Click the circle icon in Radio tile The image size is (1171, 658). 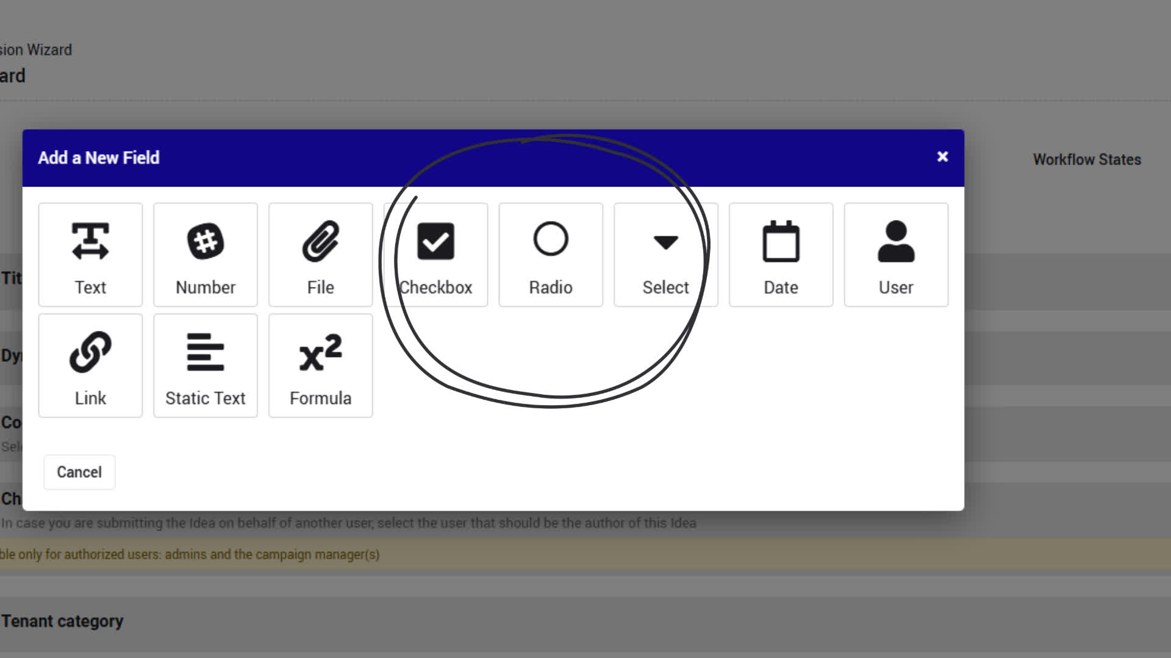tap(550, 239)
